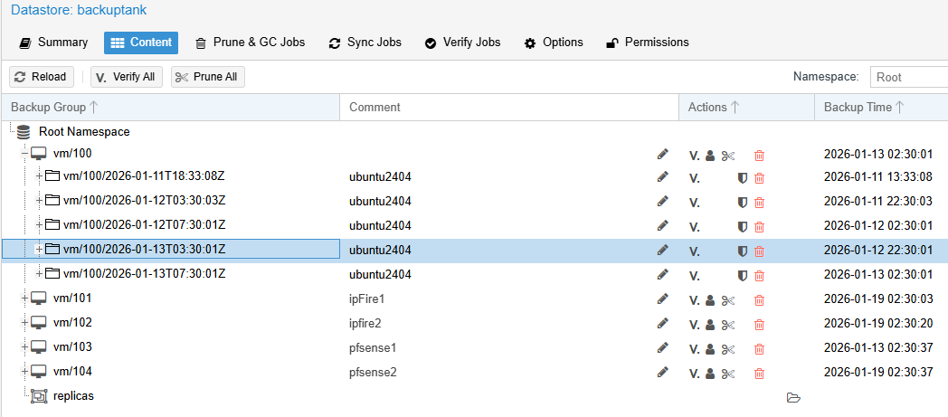Change owner icon on vm/102 row

coord(711,324)
